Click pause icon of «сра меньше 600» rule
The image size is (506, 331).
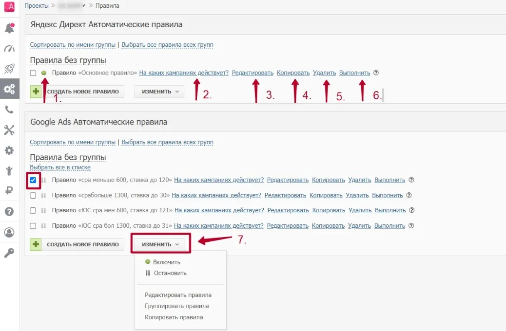(44, 180)
